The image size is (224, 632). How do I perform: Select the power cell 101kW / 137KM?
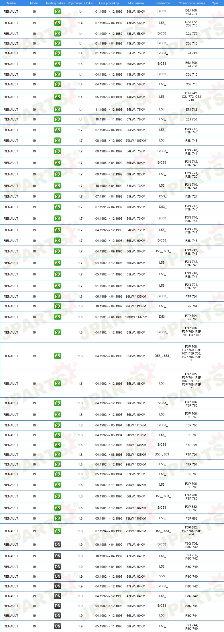click(136, 317)
